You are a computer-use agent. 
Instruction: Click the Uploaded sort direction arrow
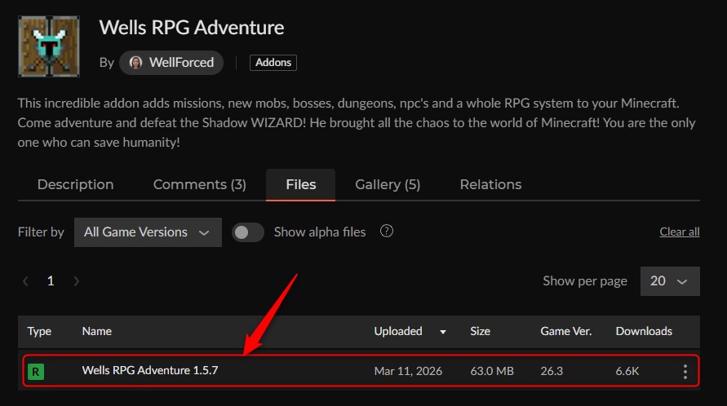[443, 332]
